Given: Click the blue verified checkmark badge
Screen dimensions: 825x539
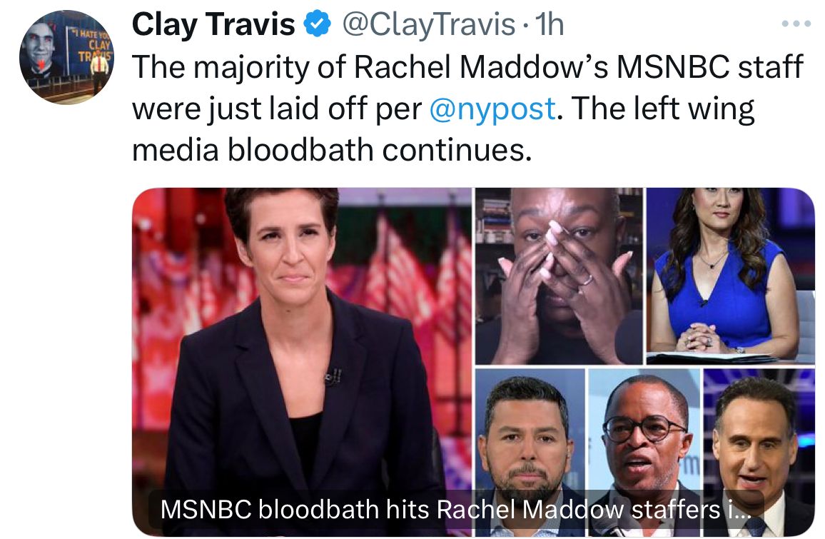Looking at the screenshot, I should (x=318, y=24).
